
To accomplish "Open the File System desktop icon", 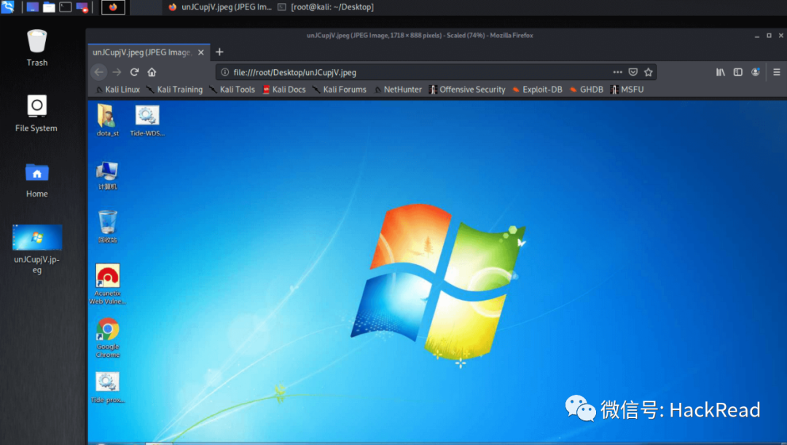I will [x=36, y=114].
